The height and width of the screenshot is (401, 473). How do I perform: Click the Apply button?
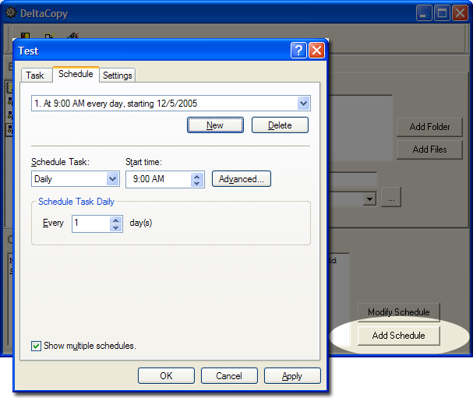(x=292, y=376)
